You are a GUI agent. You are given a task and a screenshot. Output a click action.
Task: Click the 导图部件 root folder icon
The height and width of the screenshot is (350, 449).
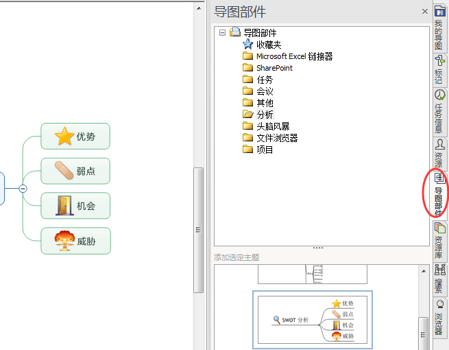(235, 32)
